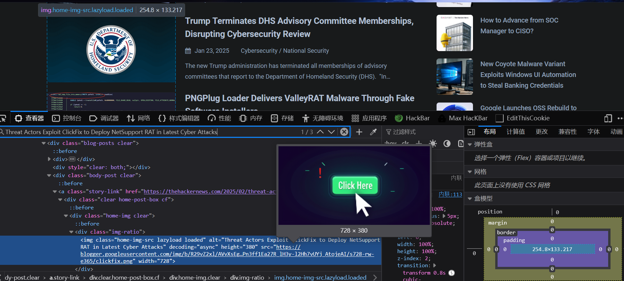Toggle dark color scheme simulation (moon icon)
The image size is (624, 281).
[447, 144]
